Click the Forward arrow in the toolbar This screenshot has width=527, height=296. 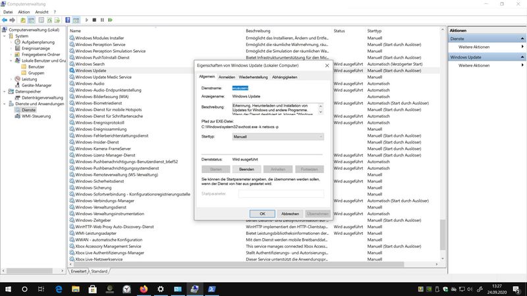pyautogui.click(x=13, y=20)
